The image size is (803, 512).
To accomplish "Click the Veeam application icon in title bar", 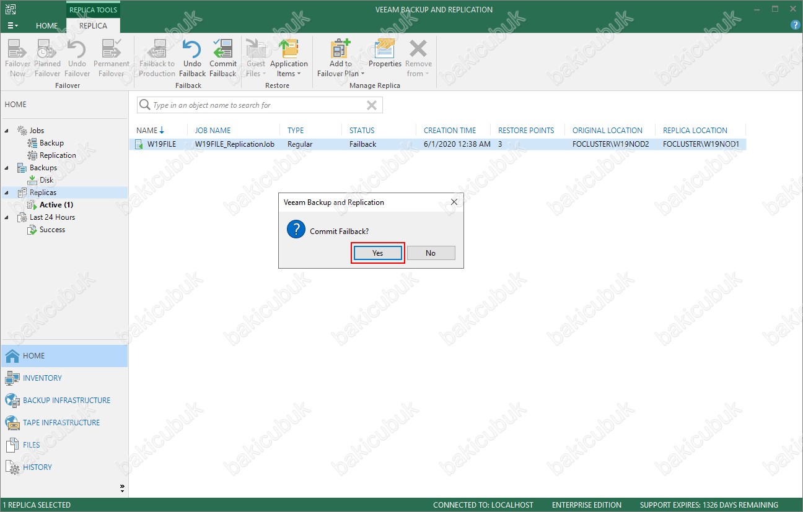I will tap(11, 9).
